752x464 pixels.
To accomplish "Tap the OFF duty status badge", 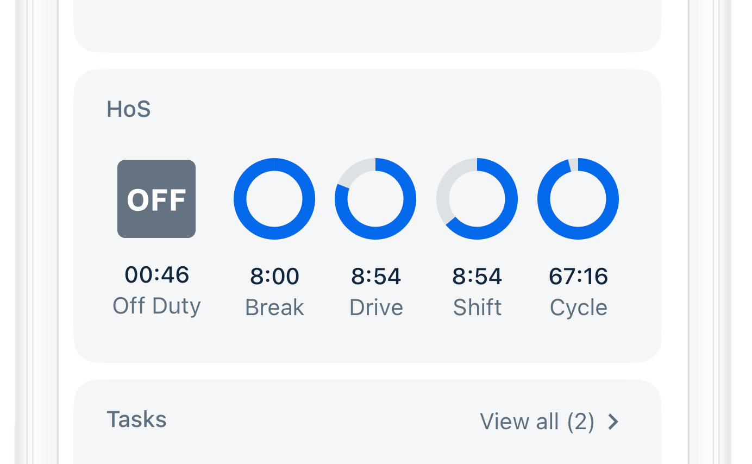I will [156, 199].
